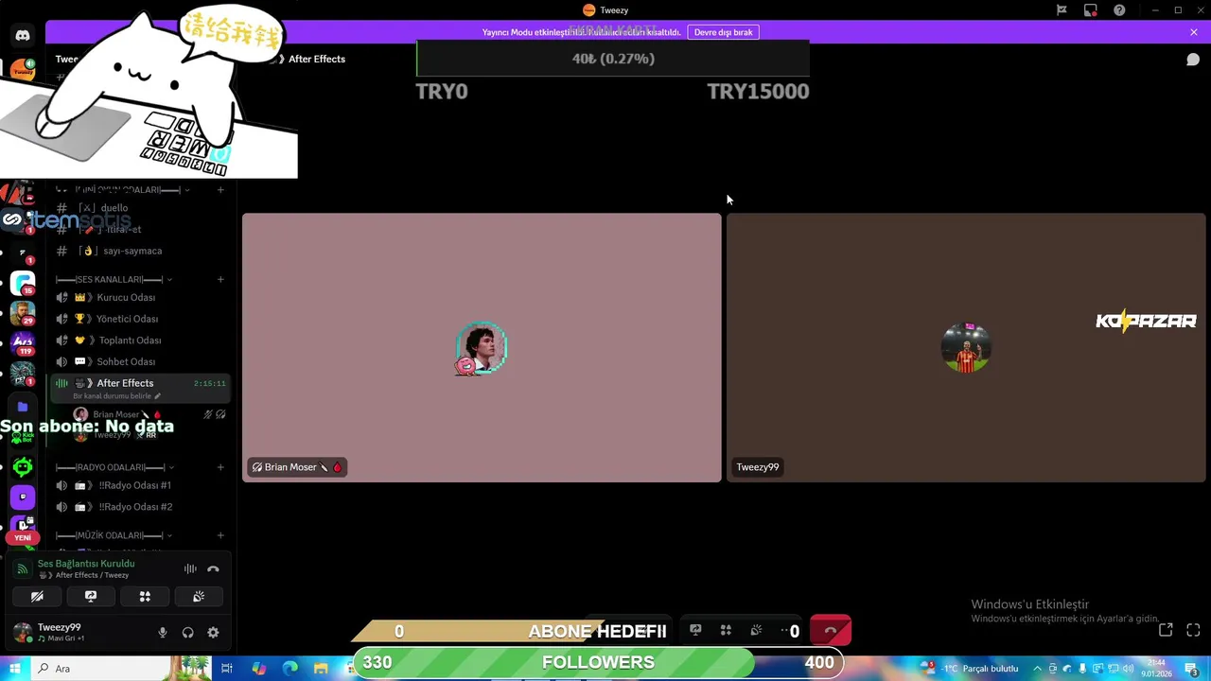Click the red hang-up button in call controls
The width and height of the screenshot is (1211, 681).
(x=831, y=631)
